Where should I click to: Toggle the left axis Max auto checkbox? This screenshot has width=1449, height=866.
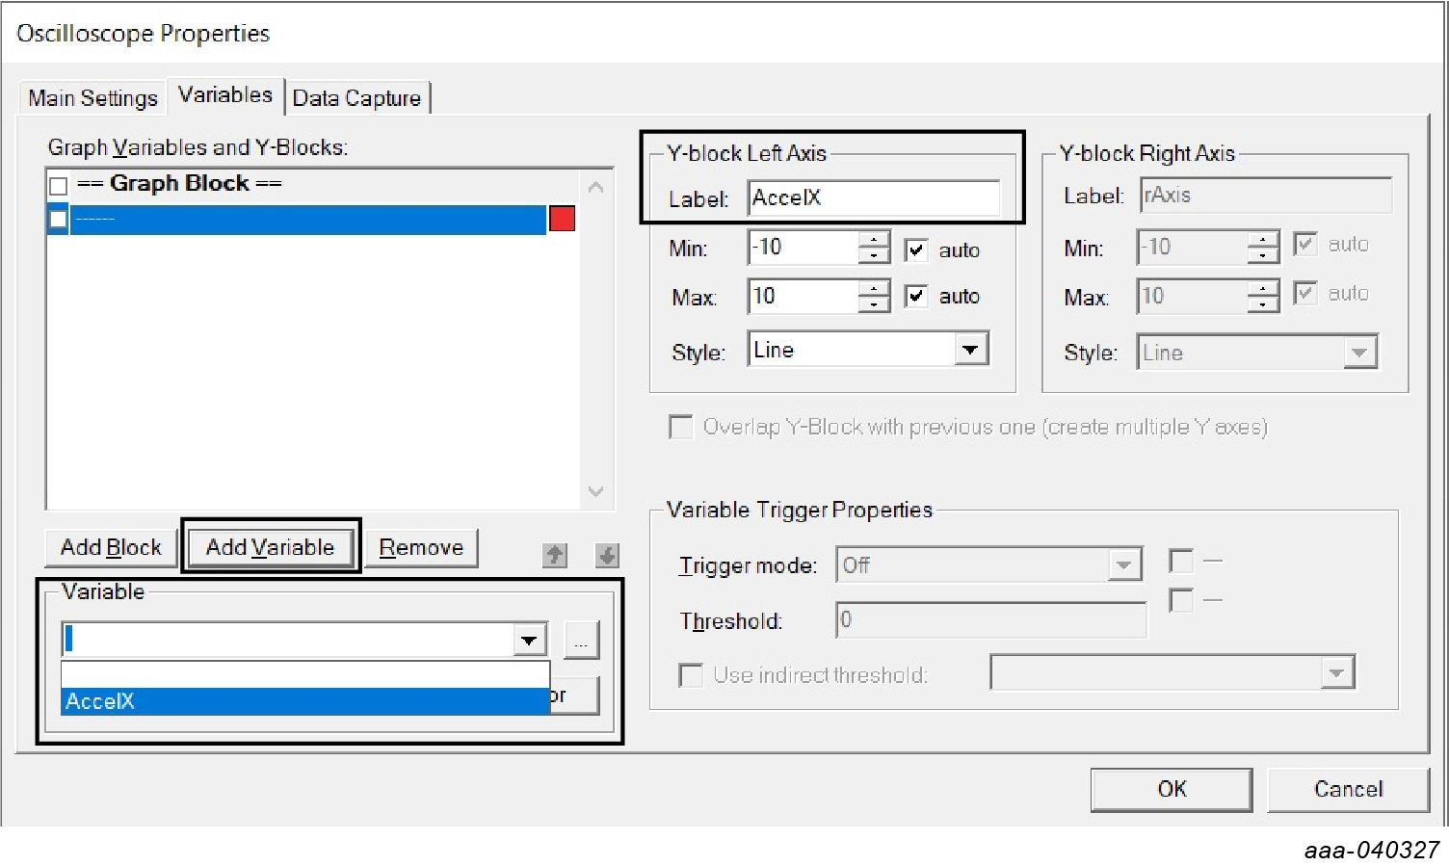[916, 296]
